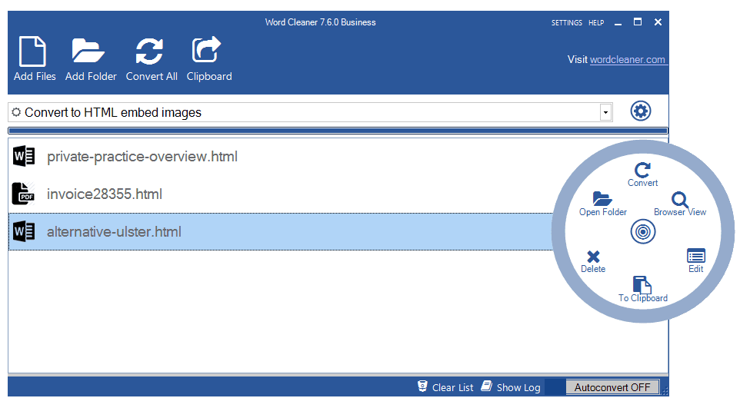The image size is (740, 408).
Task: Copy output To Clipboard in radial menu
Action: (x=643, y=289)
